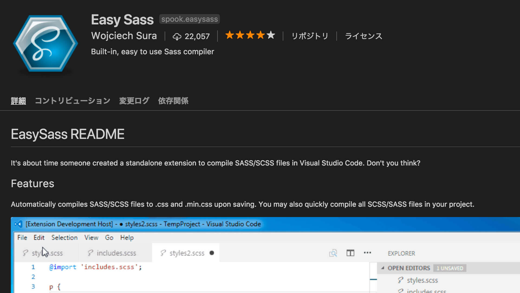Viewport: 520px width, 293px height.
Task: Open the Selection menu
Action: coord(64,237)
